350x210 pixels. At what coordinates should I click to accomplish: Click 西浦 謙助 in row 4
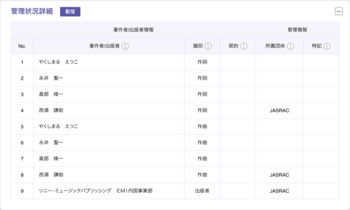point(51,110)
